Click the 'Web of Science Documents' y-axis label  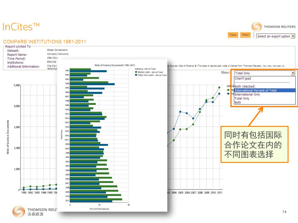coord(8,137)
